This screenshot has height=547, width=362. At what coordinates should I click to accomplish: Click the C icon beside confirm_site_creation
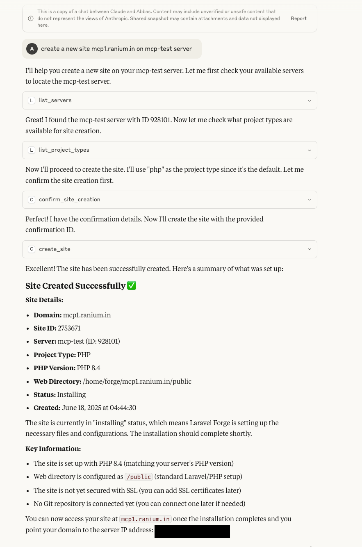32,199
